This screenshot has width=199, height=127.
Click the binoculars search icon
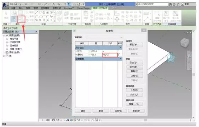pos(170,4)
